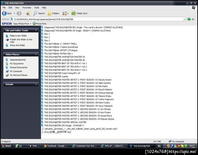Open Japanese[anime] parent folder link
This screenshot has width=198, height=155.
point(18,60)
